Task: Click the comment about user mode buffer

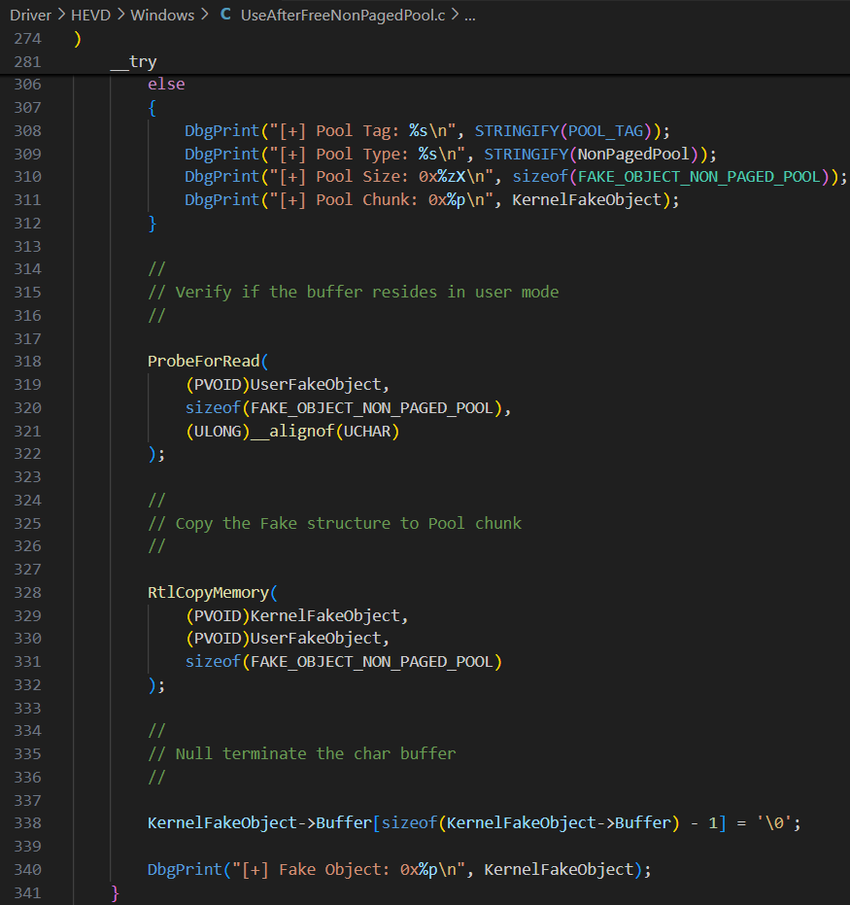Action: (x=353, y=292)
